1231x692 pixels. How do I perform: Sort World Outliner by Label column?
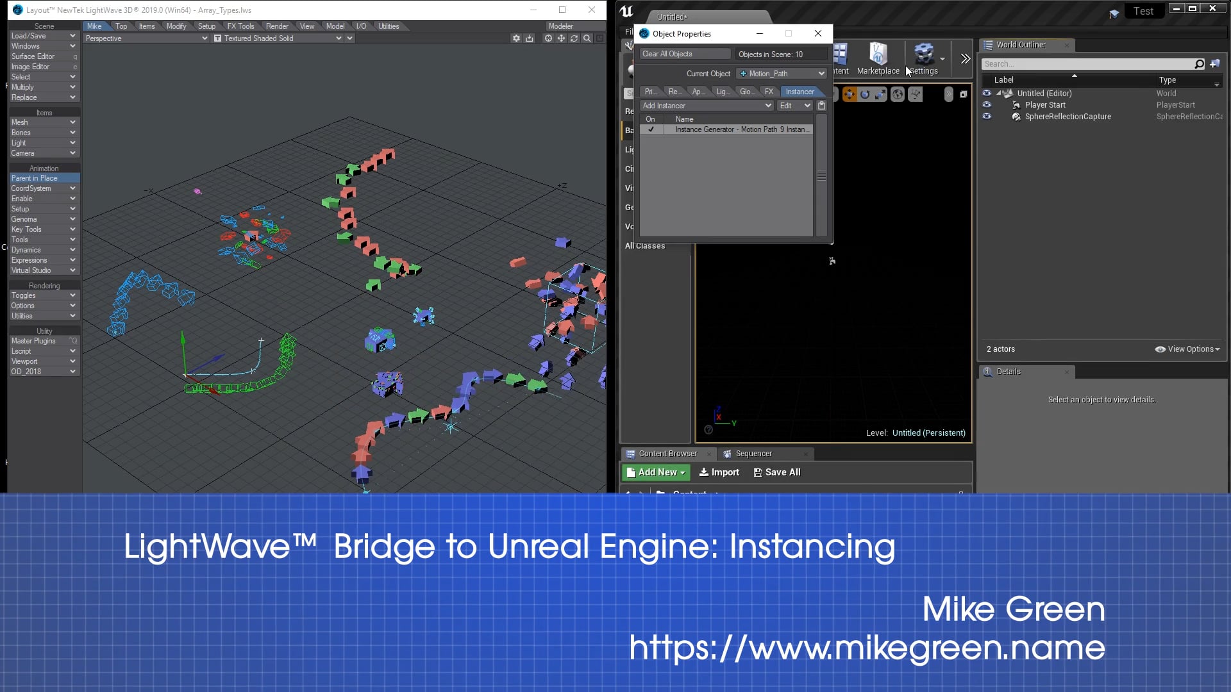tap(1003, 80)
